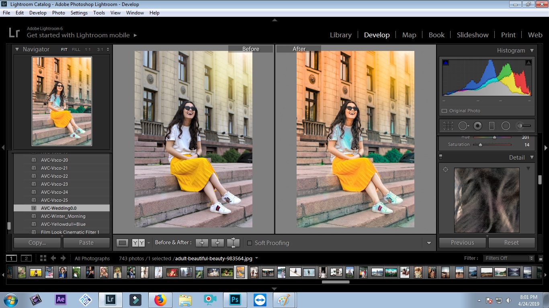Click the Reset button
This screenshot has width=549, height=308.
tap(511, 243)
